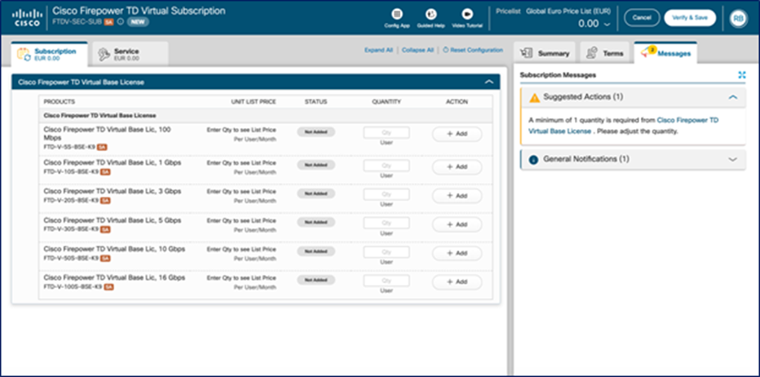The image size is (760, 377).
Task: Expand the price total dropdown arrow
Action: 607,24
